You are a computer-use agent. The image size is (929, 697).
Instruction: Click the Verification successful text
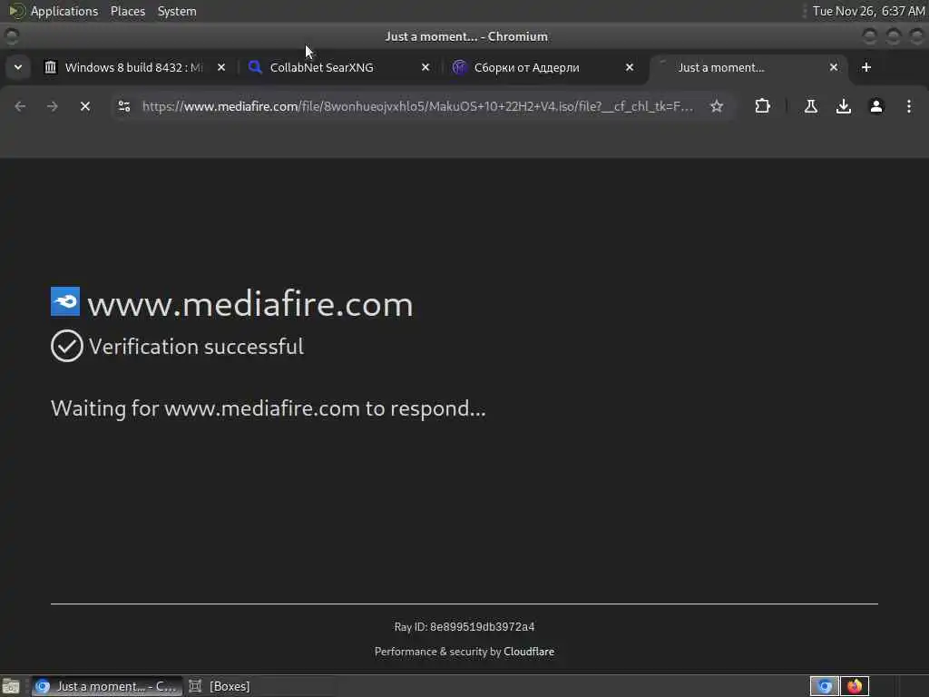coord(196,346)
